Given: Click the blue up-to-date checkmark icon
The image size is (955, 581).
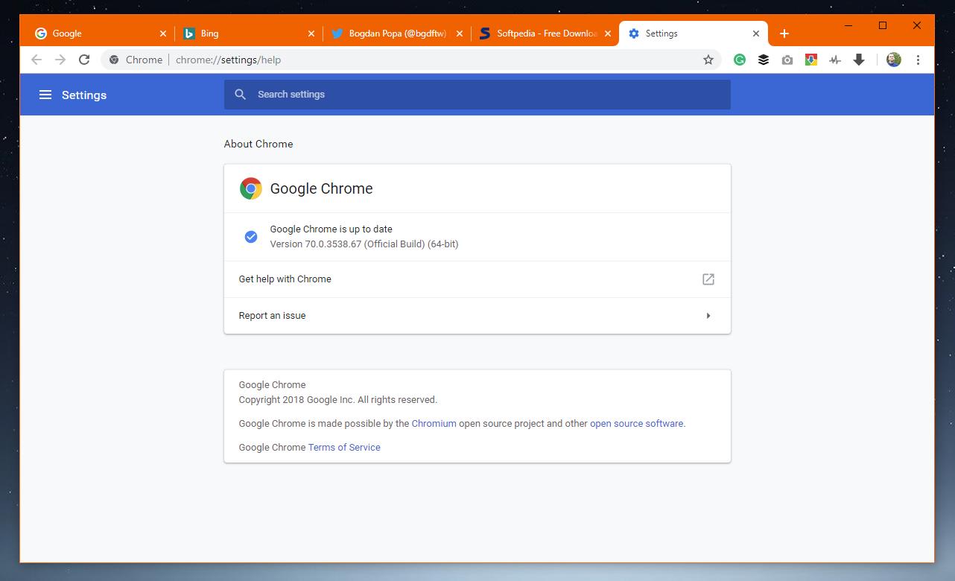Looking at the screenshot, I should click(x=251, y=237).
